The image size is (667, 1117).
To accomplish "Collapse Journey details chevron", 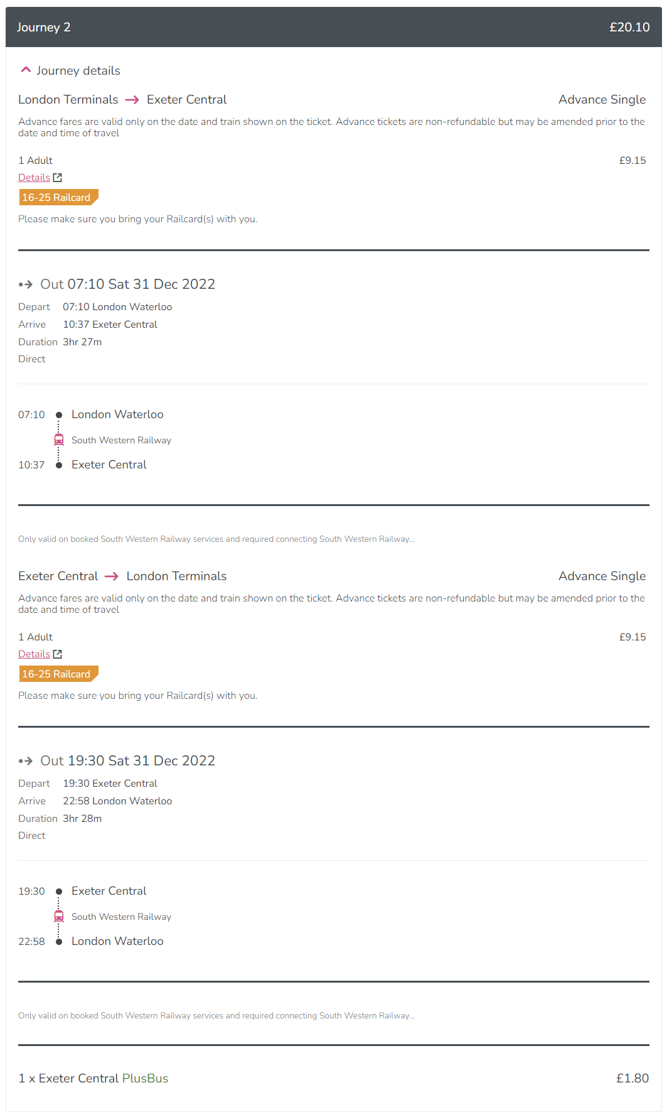I will (x=26, y=70).
